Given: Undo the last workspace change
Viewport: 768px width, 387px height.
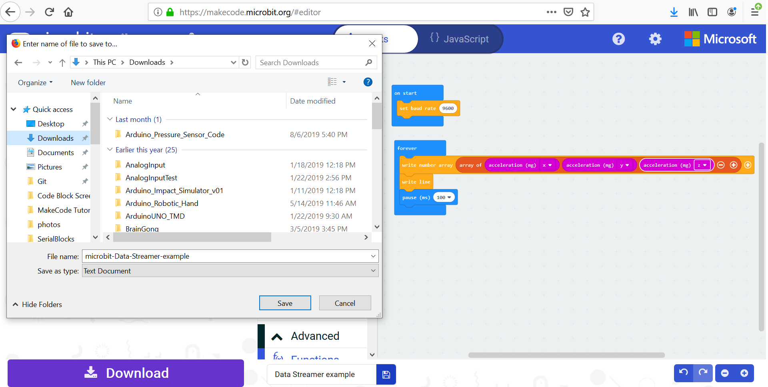Looking at the screenshot, I should click(684, 373).
